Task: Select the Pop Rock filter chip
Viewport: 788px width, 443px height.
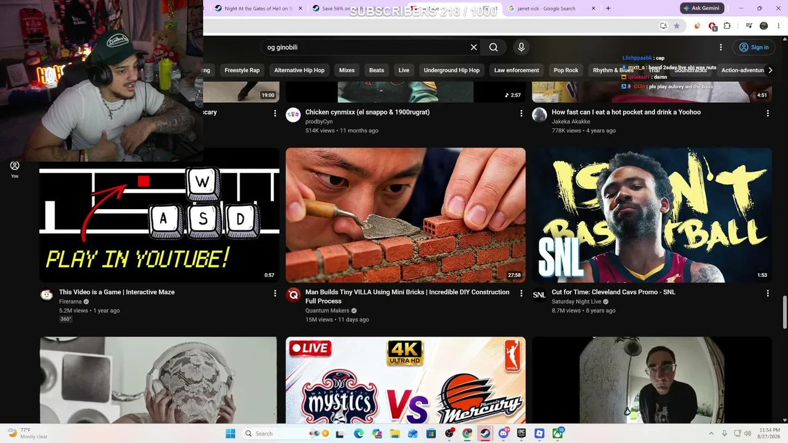Action: point(566,70)
